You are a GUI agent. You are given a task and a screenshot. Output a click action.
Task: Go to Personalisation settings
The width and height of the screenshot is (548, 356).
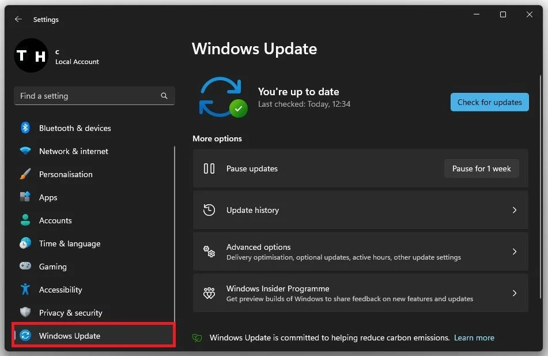pos(94,174)
